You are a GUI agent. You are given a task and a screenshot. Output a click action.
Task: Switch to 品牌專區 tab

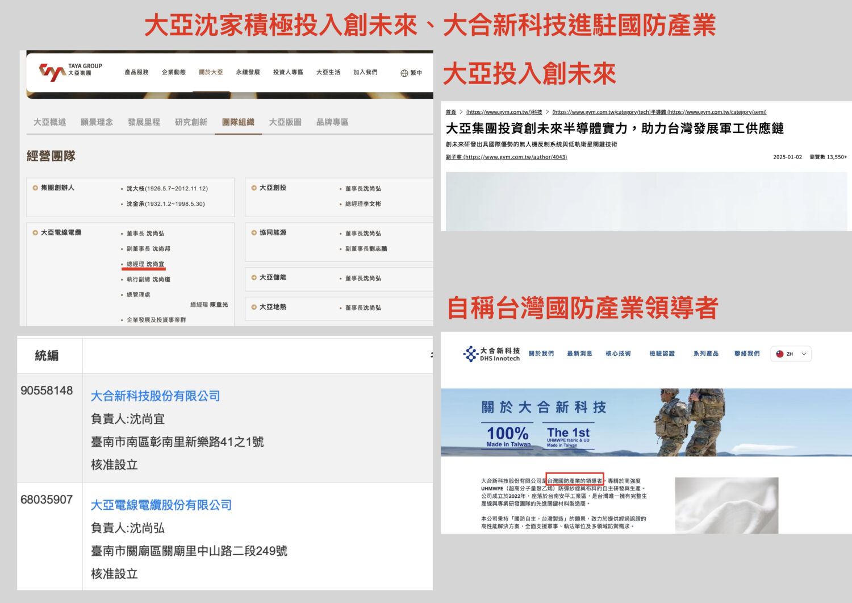tap(332, 122)
